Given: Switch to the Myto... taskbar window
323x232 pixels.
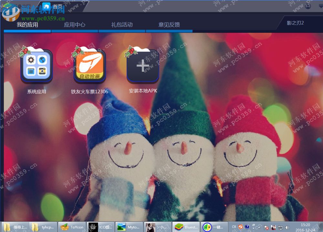Looking at the screenshot, I should 129,227.
